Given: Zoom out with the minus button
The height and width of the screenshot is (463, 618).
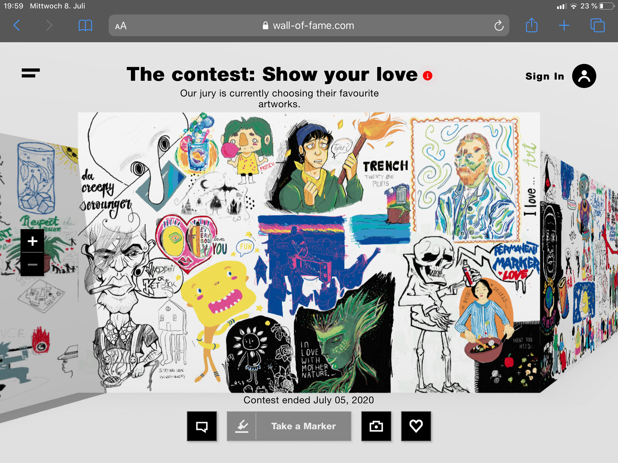Looking at the screenshot, I should pos(32,264).
